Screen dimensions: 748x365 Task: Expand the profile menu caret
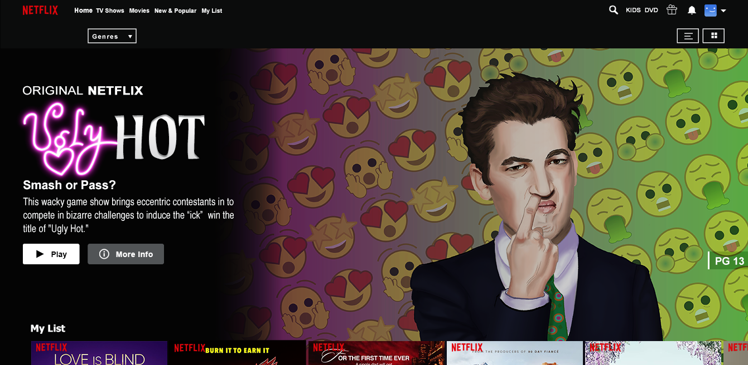tap(723, 11)
